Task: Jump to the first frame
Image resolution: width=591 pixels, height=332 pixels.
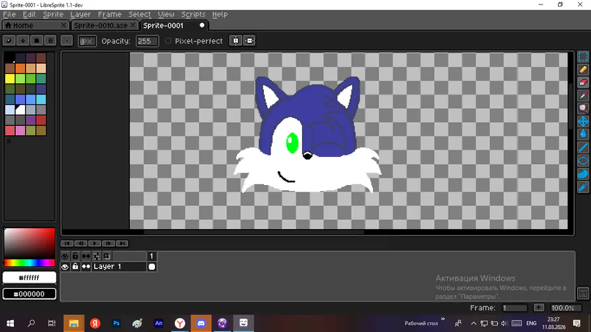Action: click(67, 243)
